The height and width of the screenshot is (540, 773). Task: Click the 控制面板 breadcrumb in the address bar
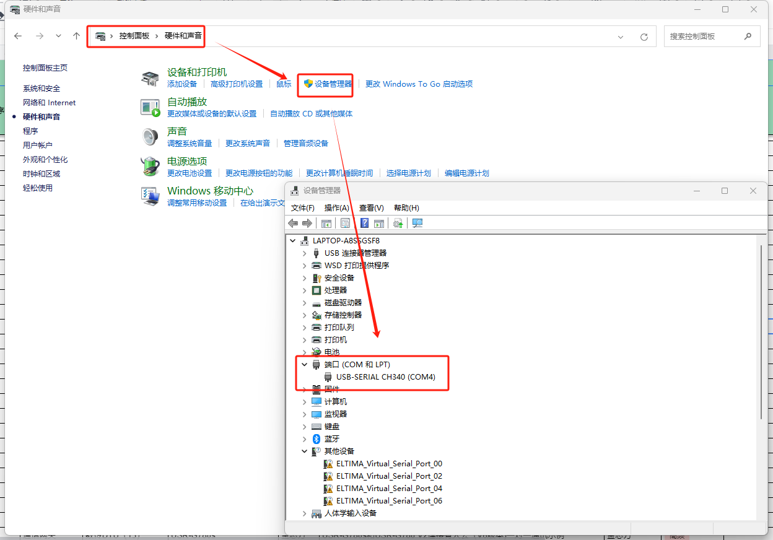click(x=134, y=36)
